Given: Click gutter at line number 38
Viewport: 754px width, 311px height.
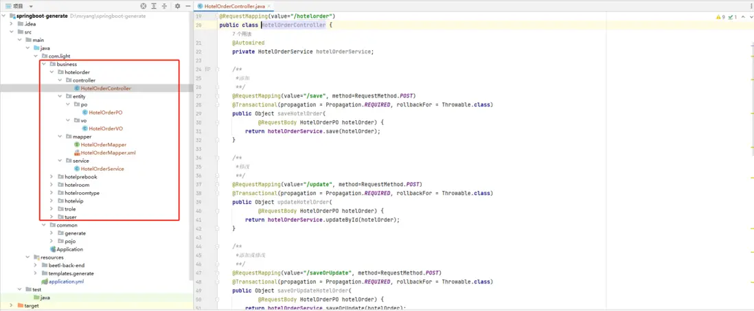Looking at the screenshot, I should click(x=200, y=193).
